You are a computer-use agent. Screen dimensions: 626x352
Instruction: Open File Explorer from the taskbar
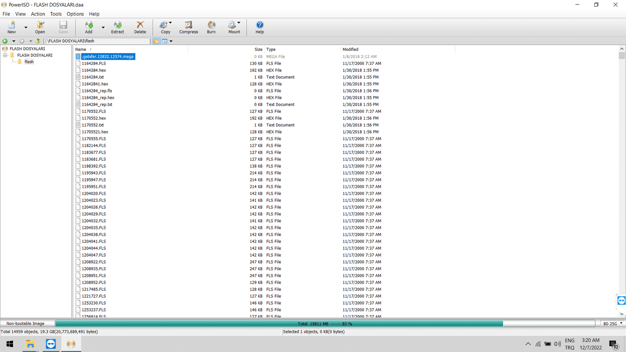point(30,344)
